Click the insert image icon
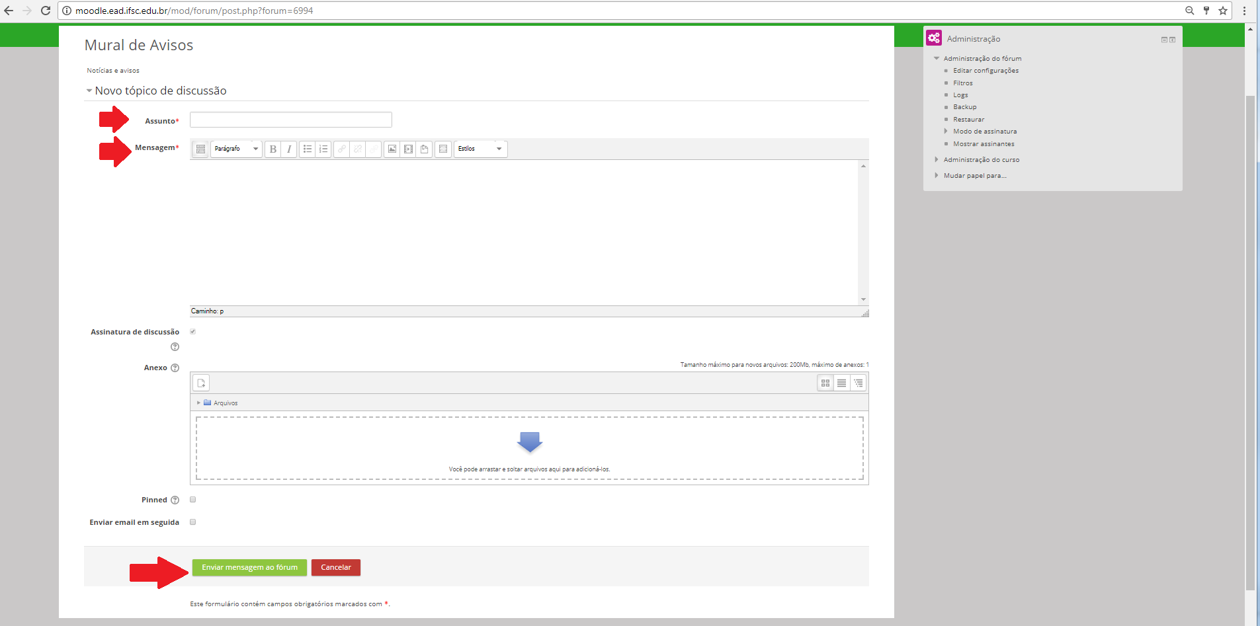 [x=392, y=149]
